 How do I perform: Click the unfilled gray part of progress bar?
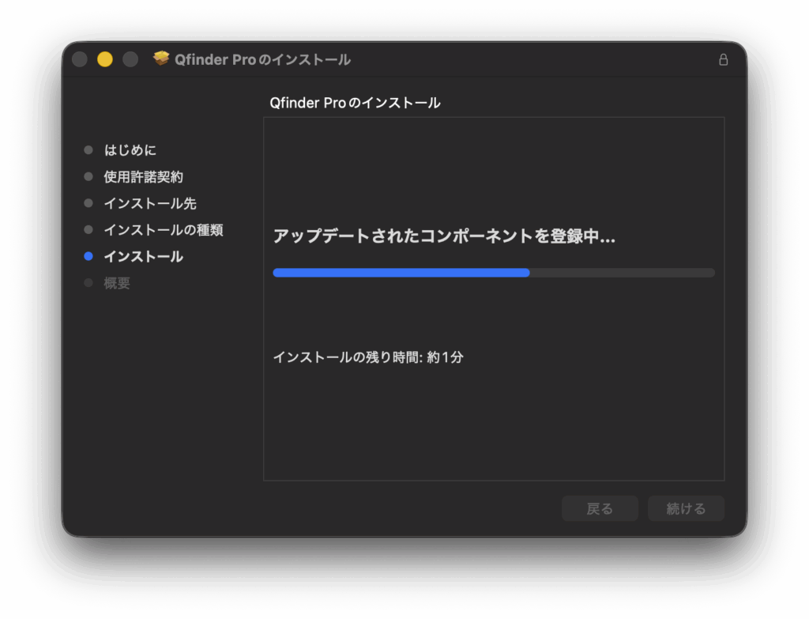(x=622, y=273)
